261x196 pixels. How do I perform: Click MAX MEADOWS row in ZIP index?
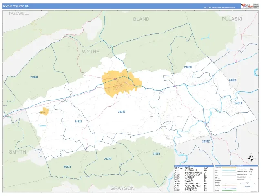point(191,183)
